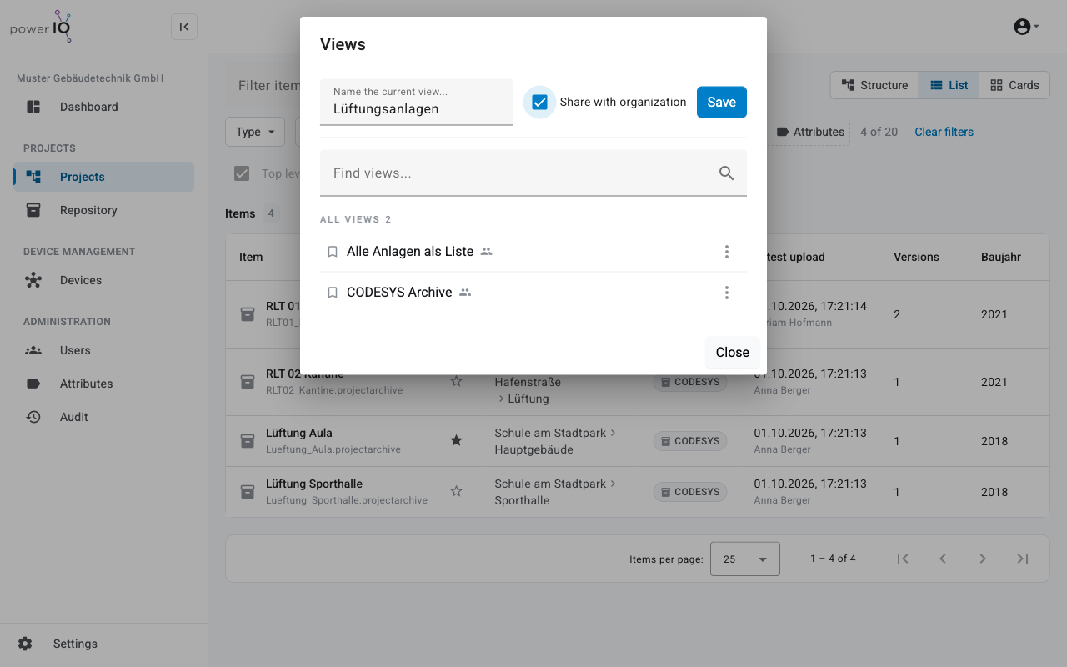The image size is (1067, 667).
Task: Close the Views dialog
Action: (733, 352)
